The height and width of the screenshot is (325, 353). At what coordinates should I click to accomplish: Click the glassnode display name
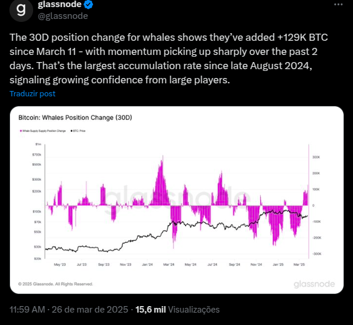60,4
